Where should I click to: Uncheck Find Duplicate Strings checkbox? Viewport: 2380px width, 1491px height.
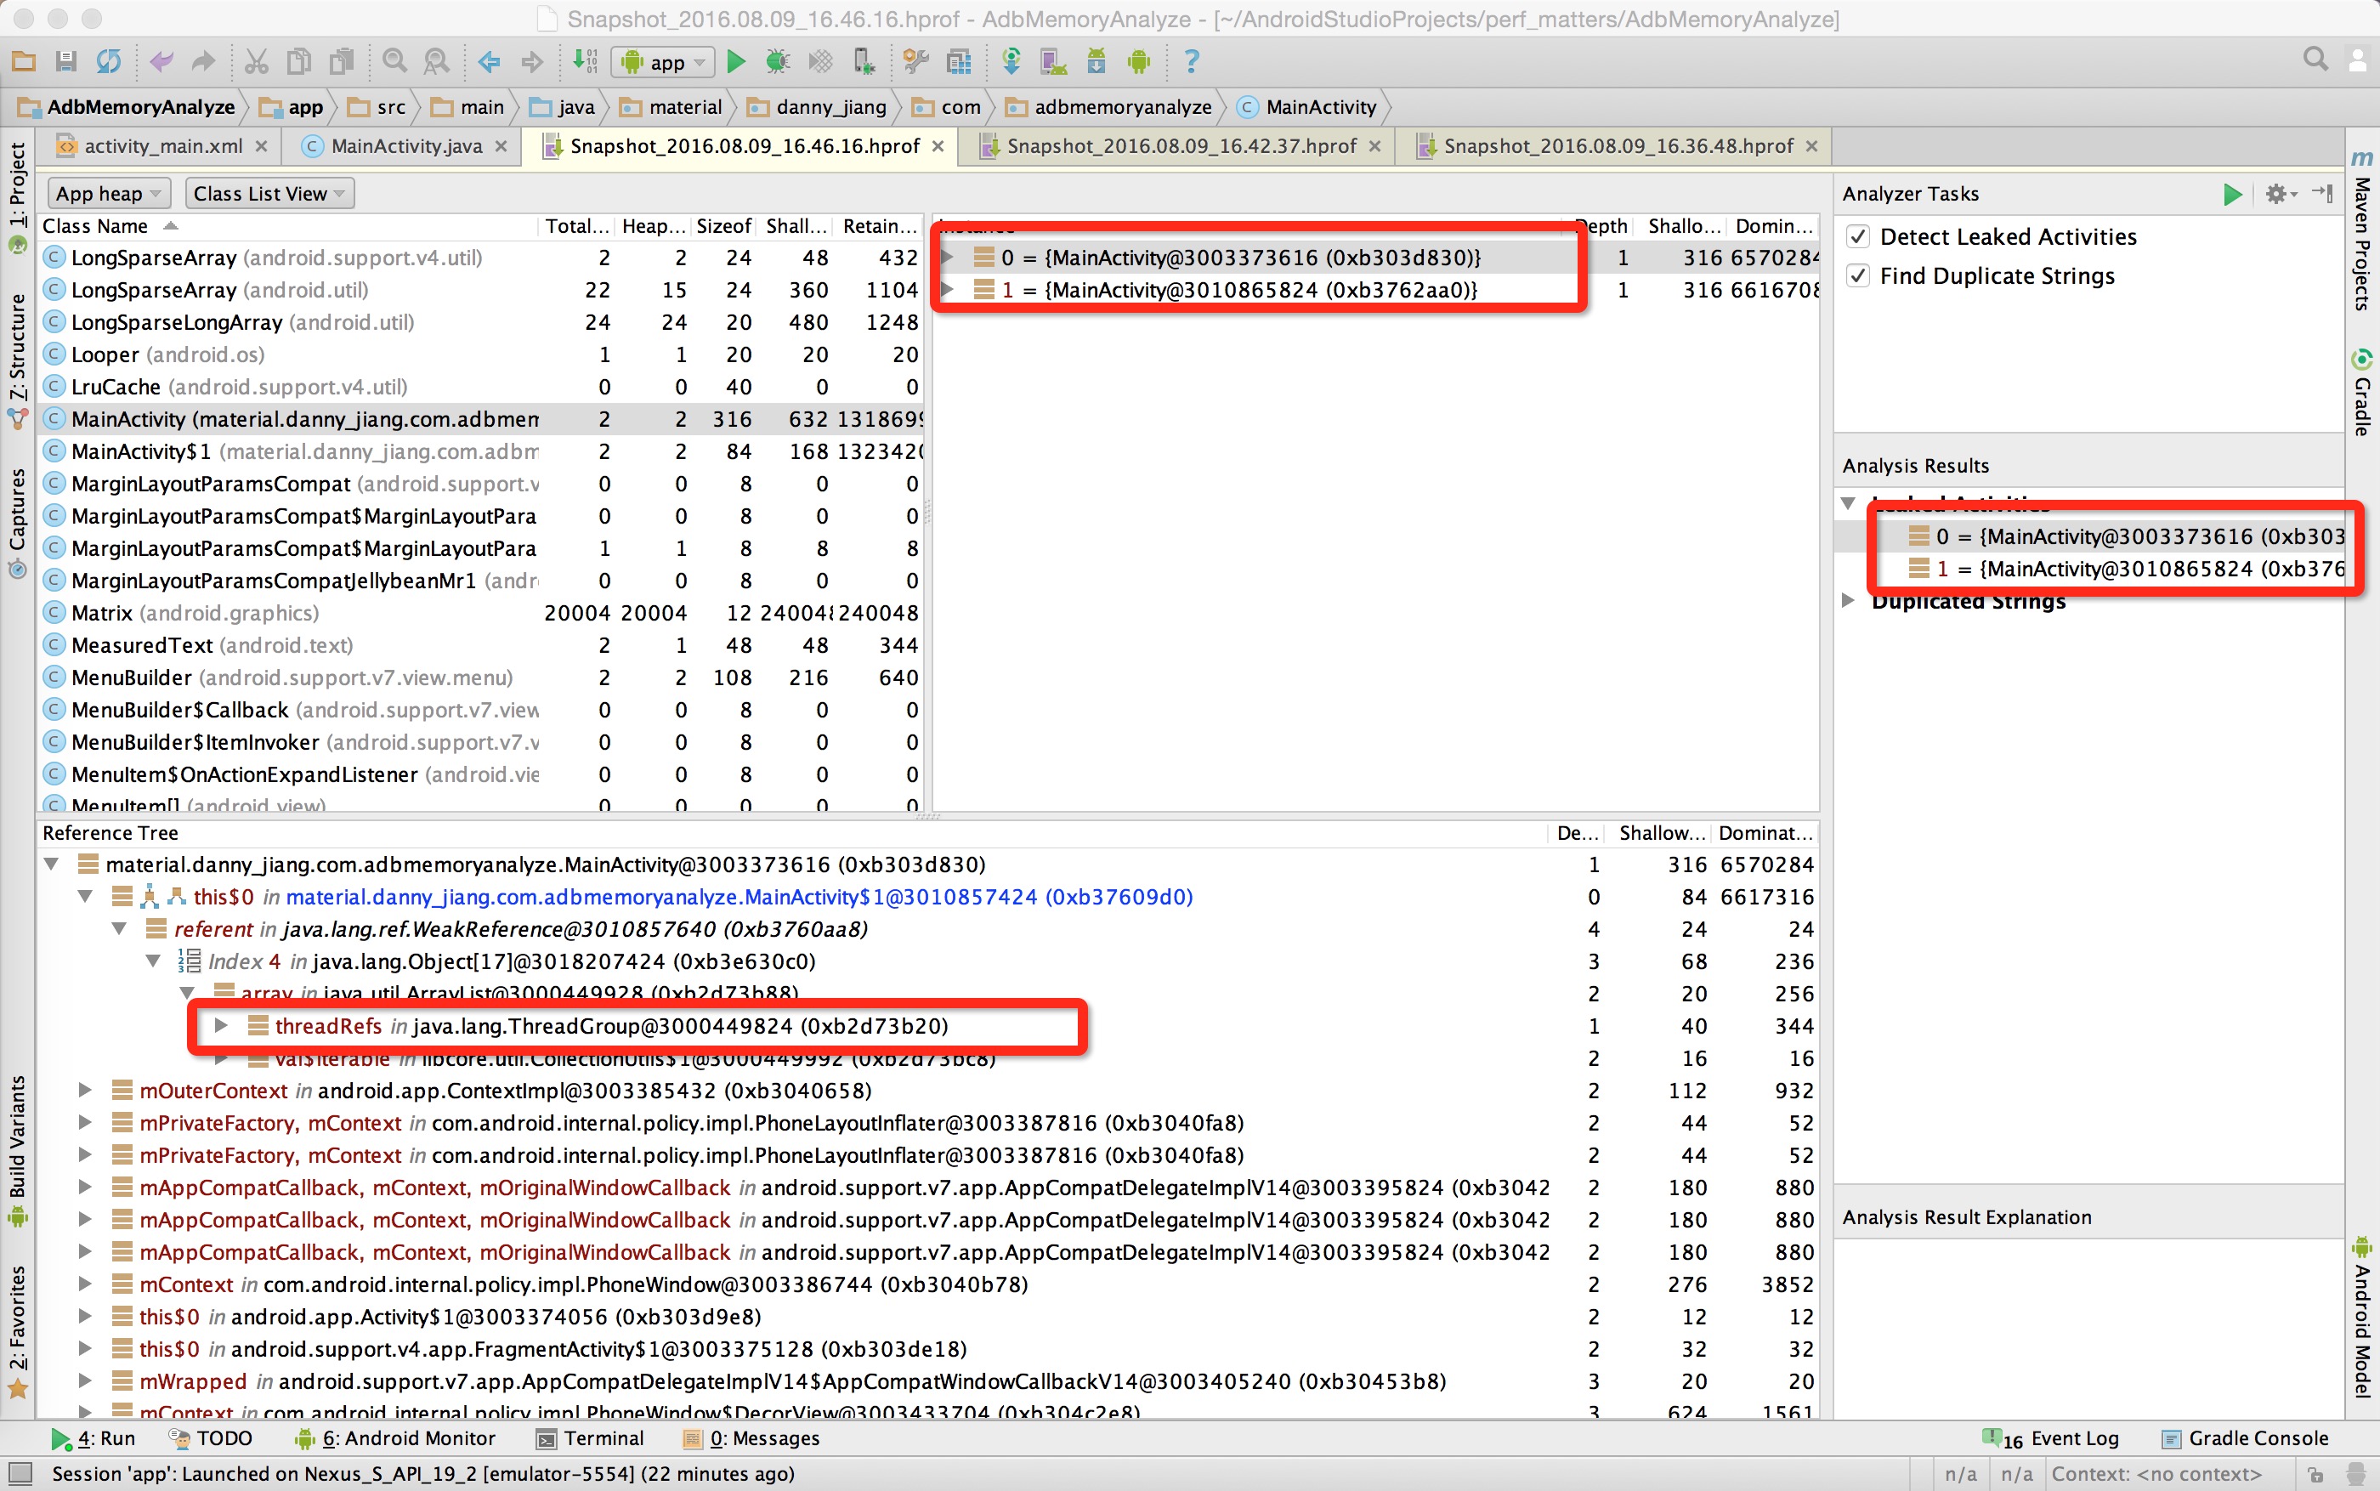[x=1858, y=276]
